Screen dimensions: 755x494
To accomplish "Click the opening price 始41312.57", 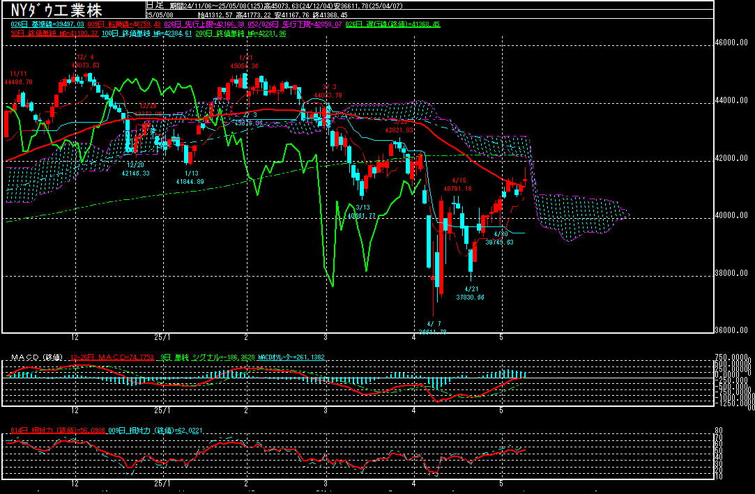I will click(215, 15).
